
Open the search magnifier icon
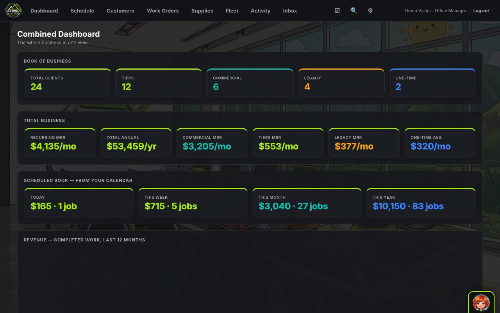[354, 11]
